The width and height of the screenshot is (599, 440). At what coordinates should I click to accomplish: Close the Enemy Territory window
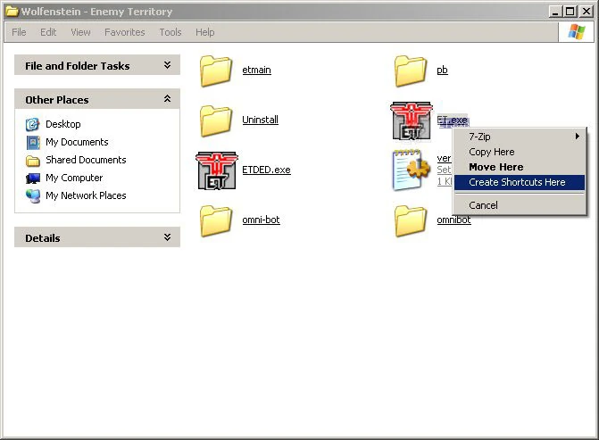[x=586, y=12]
